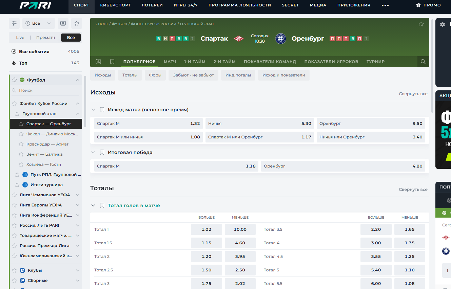Click the compass icon next to Все события

click(x=14, y=52)
